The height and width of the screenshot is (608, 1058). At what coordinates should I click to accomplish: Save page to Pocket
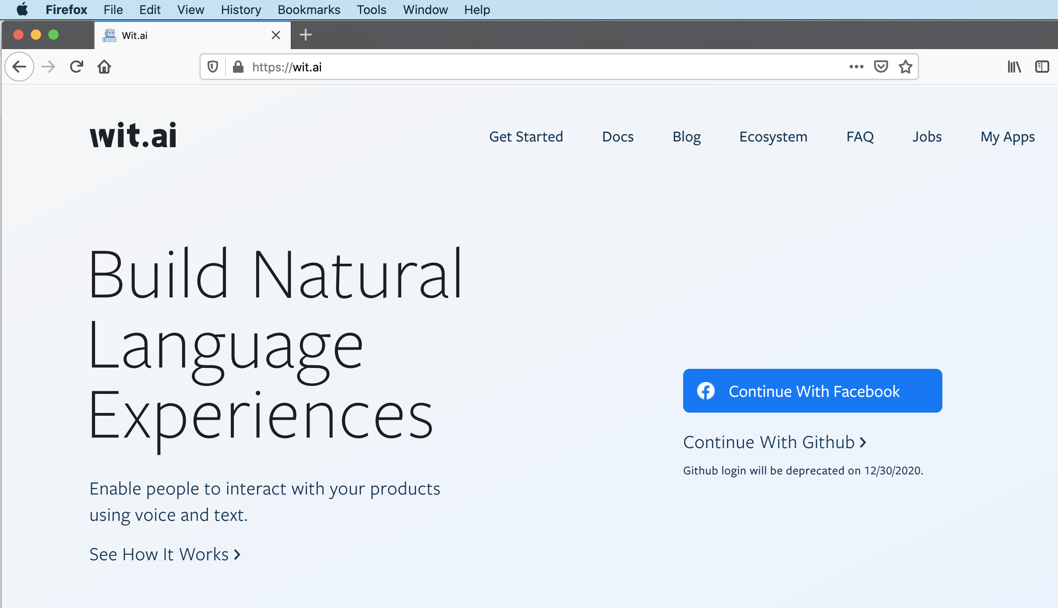coord(881,67)
